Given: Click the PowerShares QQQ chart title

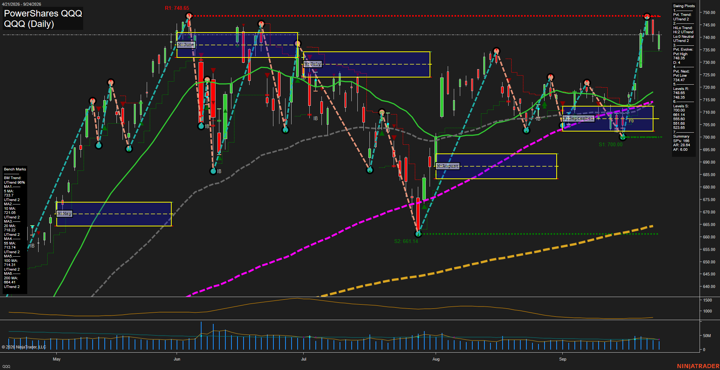Looking at the screenshot, I should pos(43,13).
